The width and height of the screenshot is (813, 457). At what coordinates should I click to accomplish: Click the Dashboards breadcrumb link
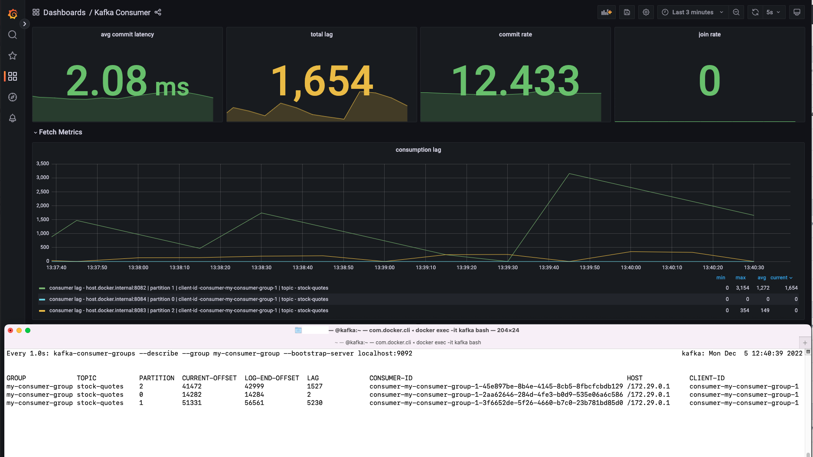coord(64,13)
